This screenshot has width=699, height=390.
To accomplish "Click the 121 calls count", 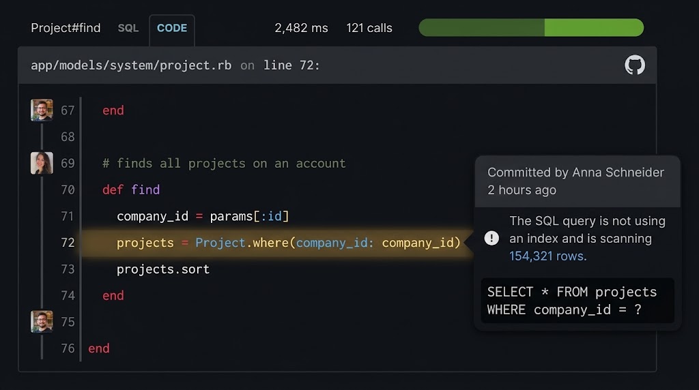I will point(369,28).
